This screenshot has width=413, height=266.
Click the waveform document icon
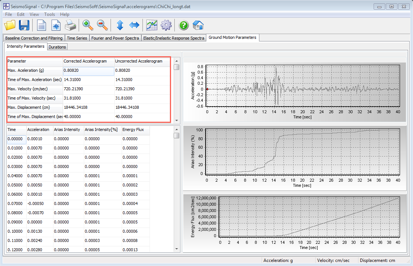click(56, 26)
